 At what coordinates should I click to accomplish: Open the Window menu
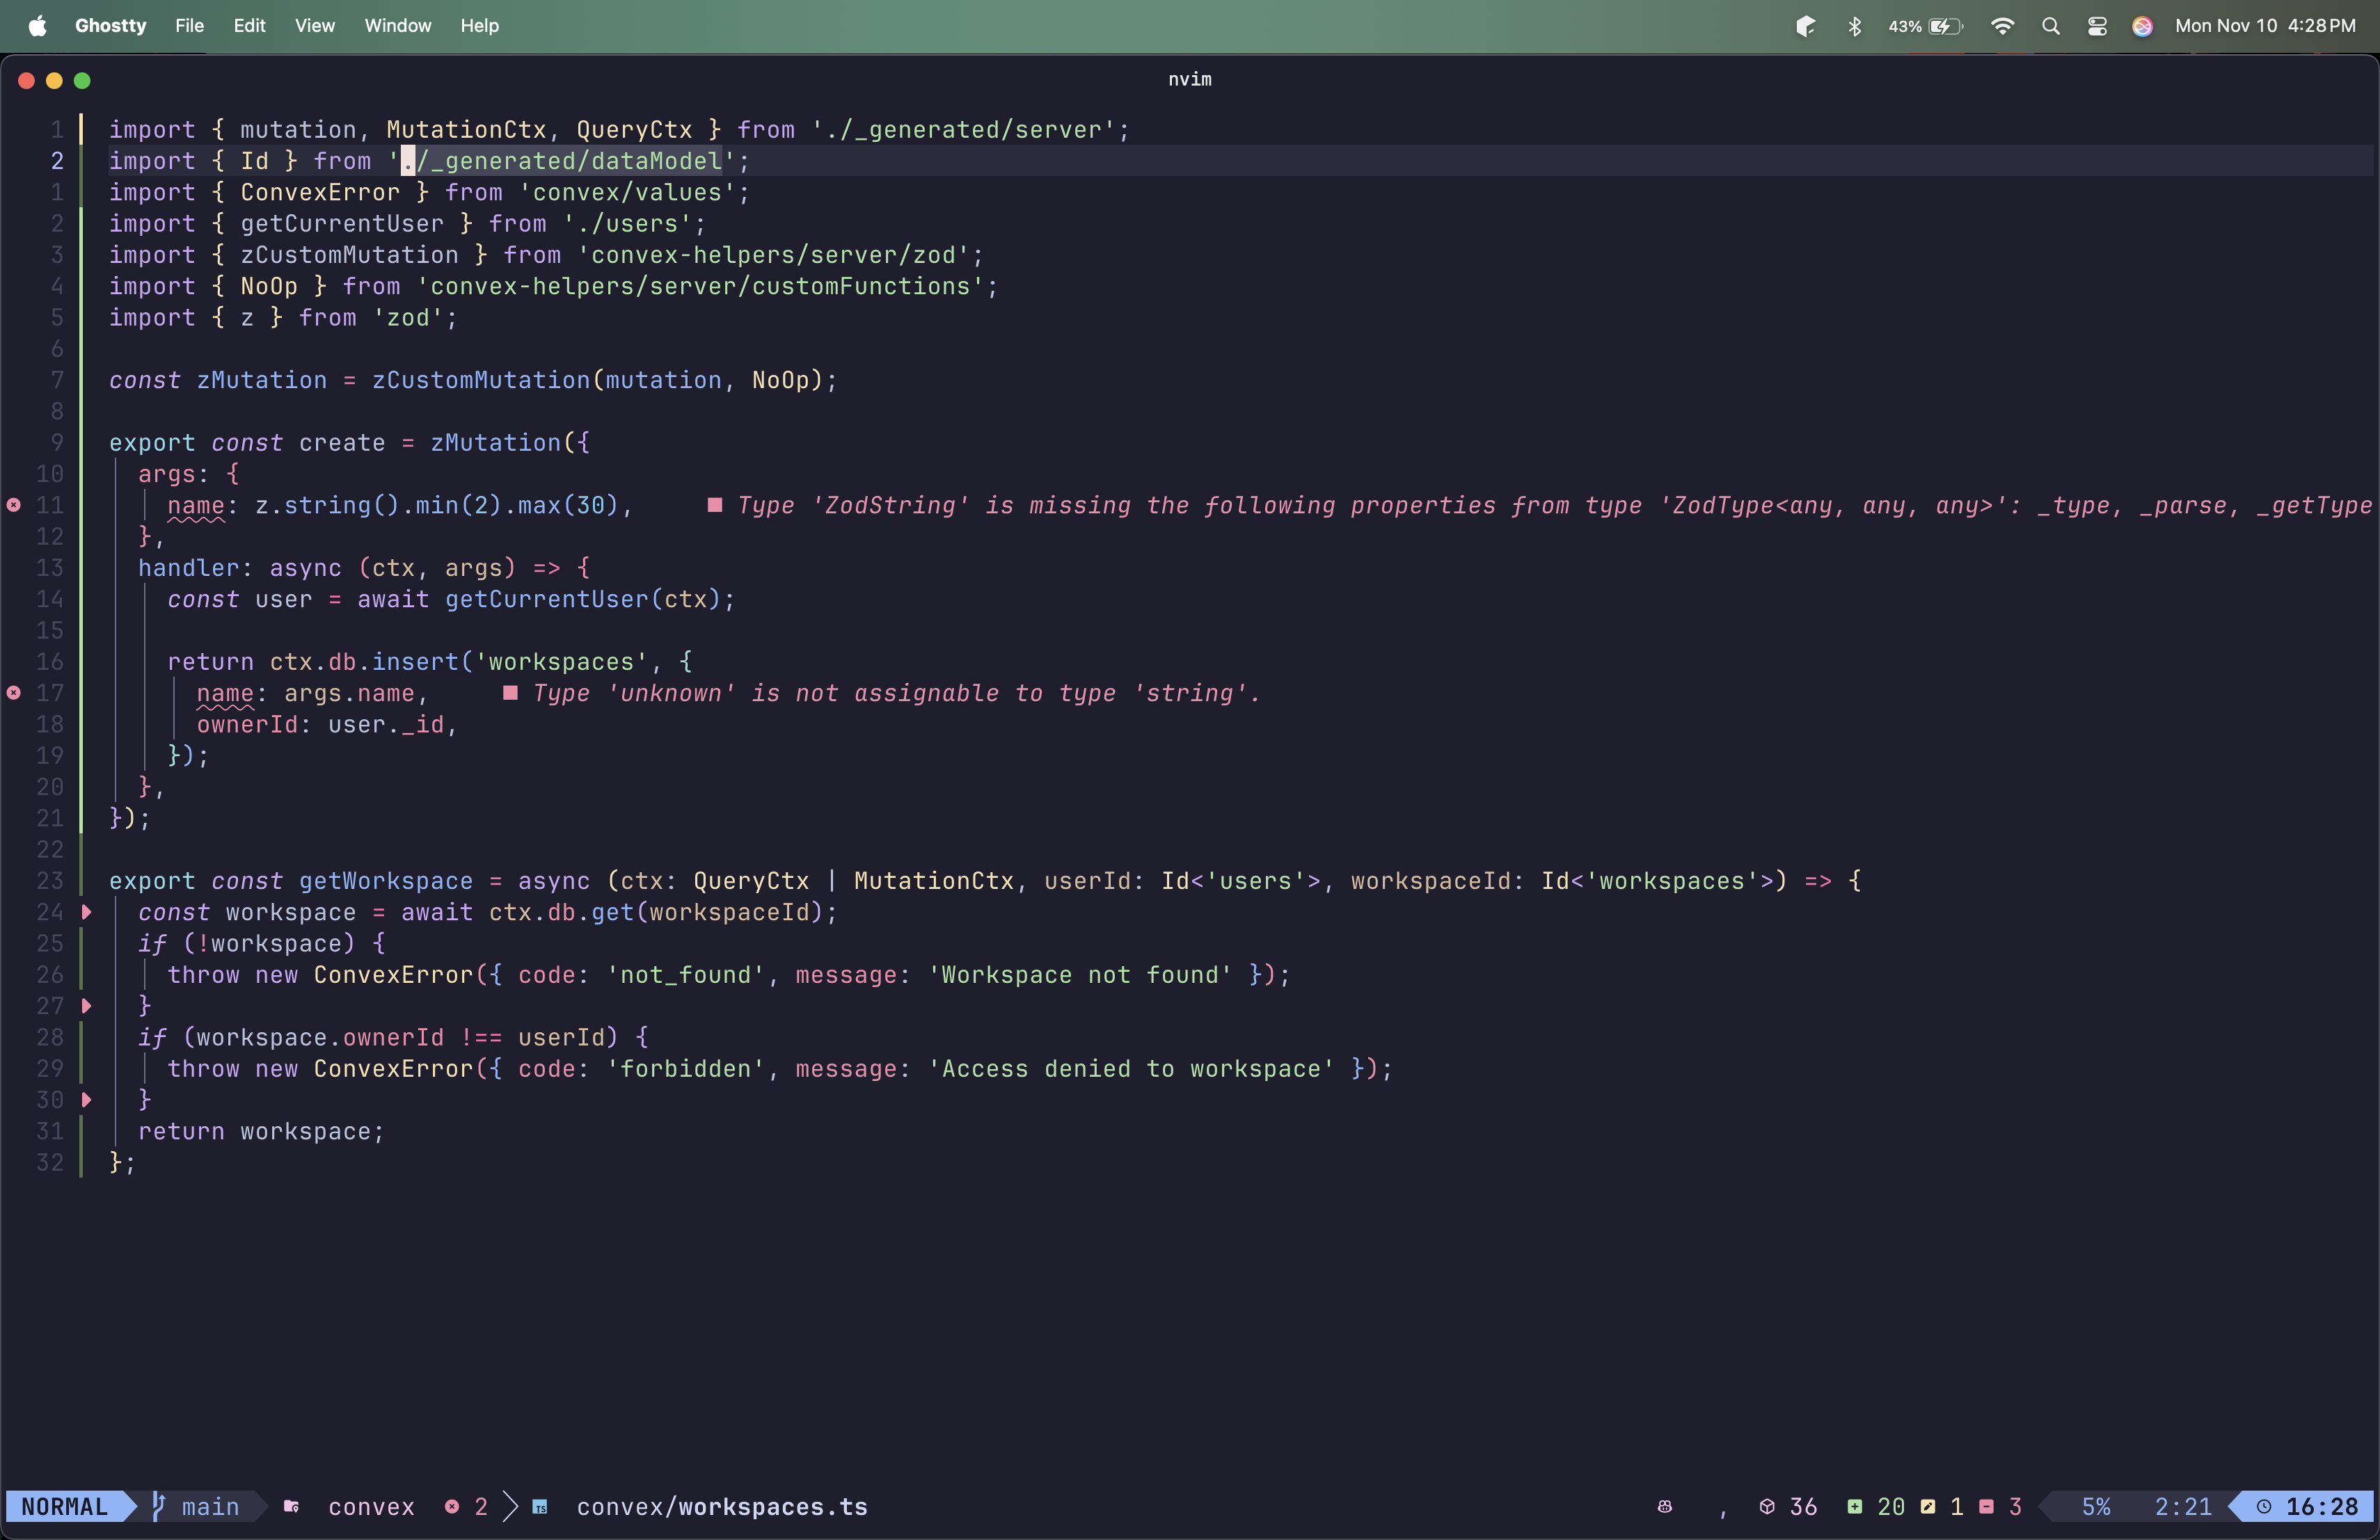[397, 26]
